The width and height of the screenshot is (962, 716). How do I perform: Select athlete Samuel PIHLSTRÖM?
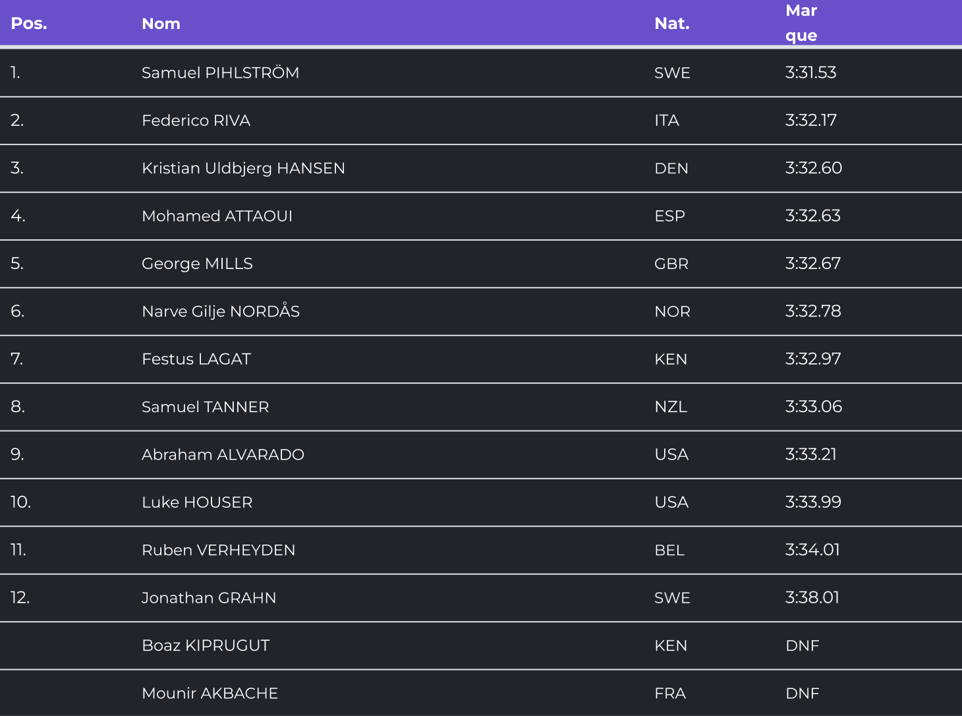point(220,73)
